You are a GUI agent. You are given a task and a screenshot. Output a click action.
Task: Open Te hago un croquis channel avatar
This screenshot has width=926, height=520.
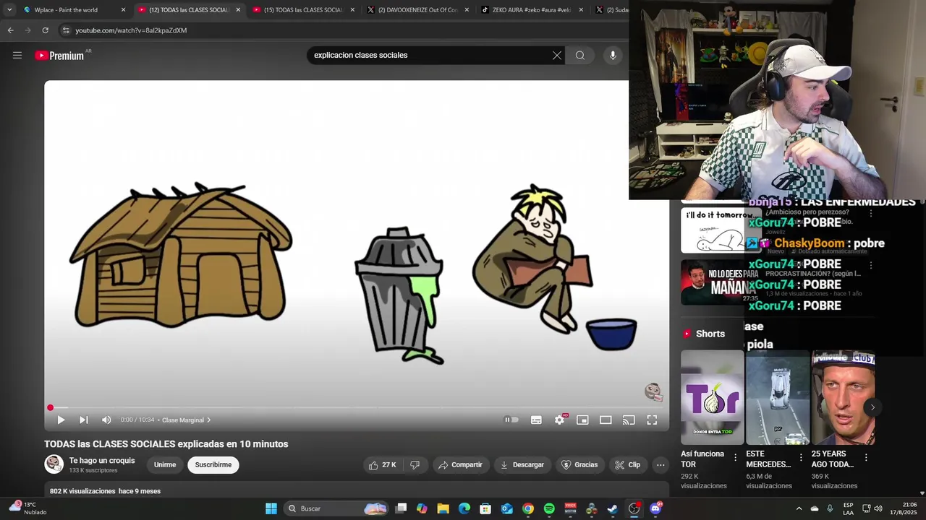click(x=54, y=464)
